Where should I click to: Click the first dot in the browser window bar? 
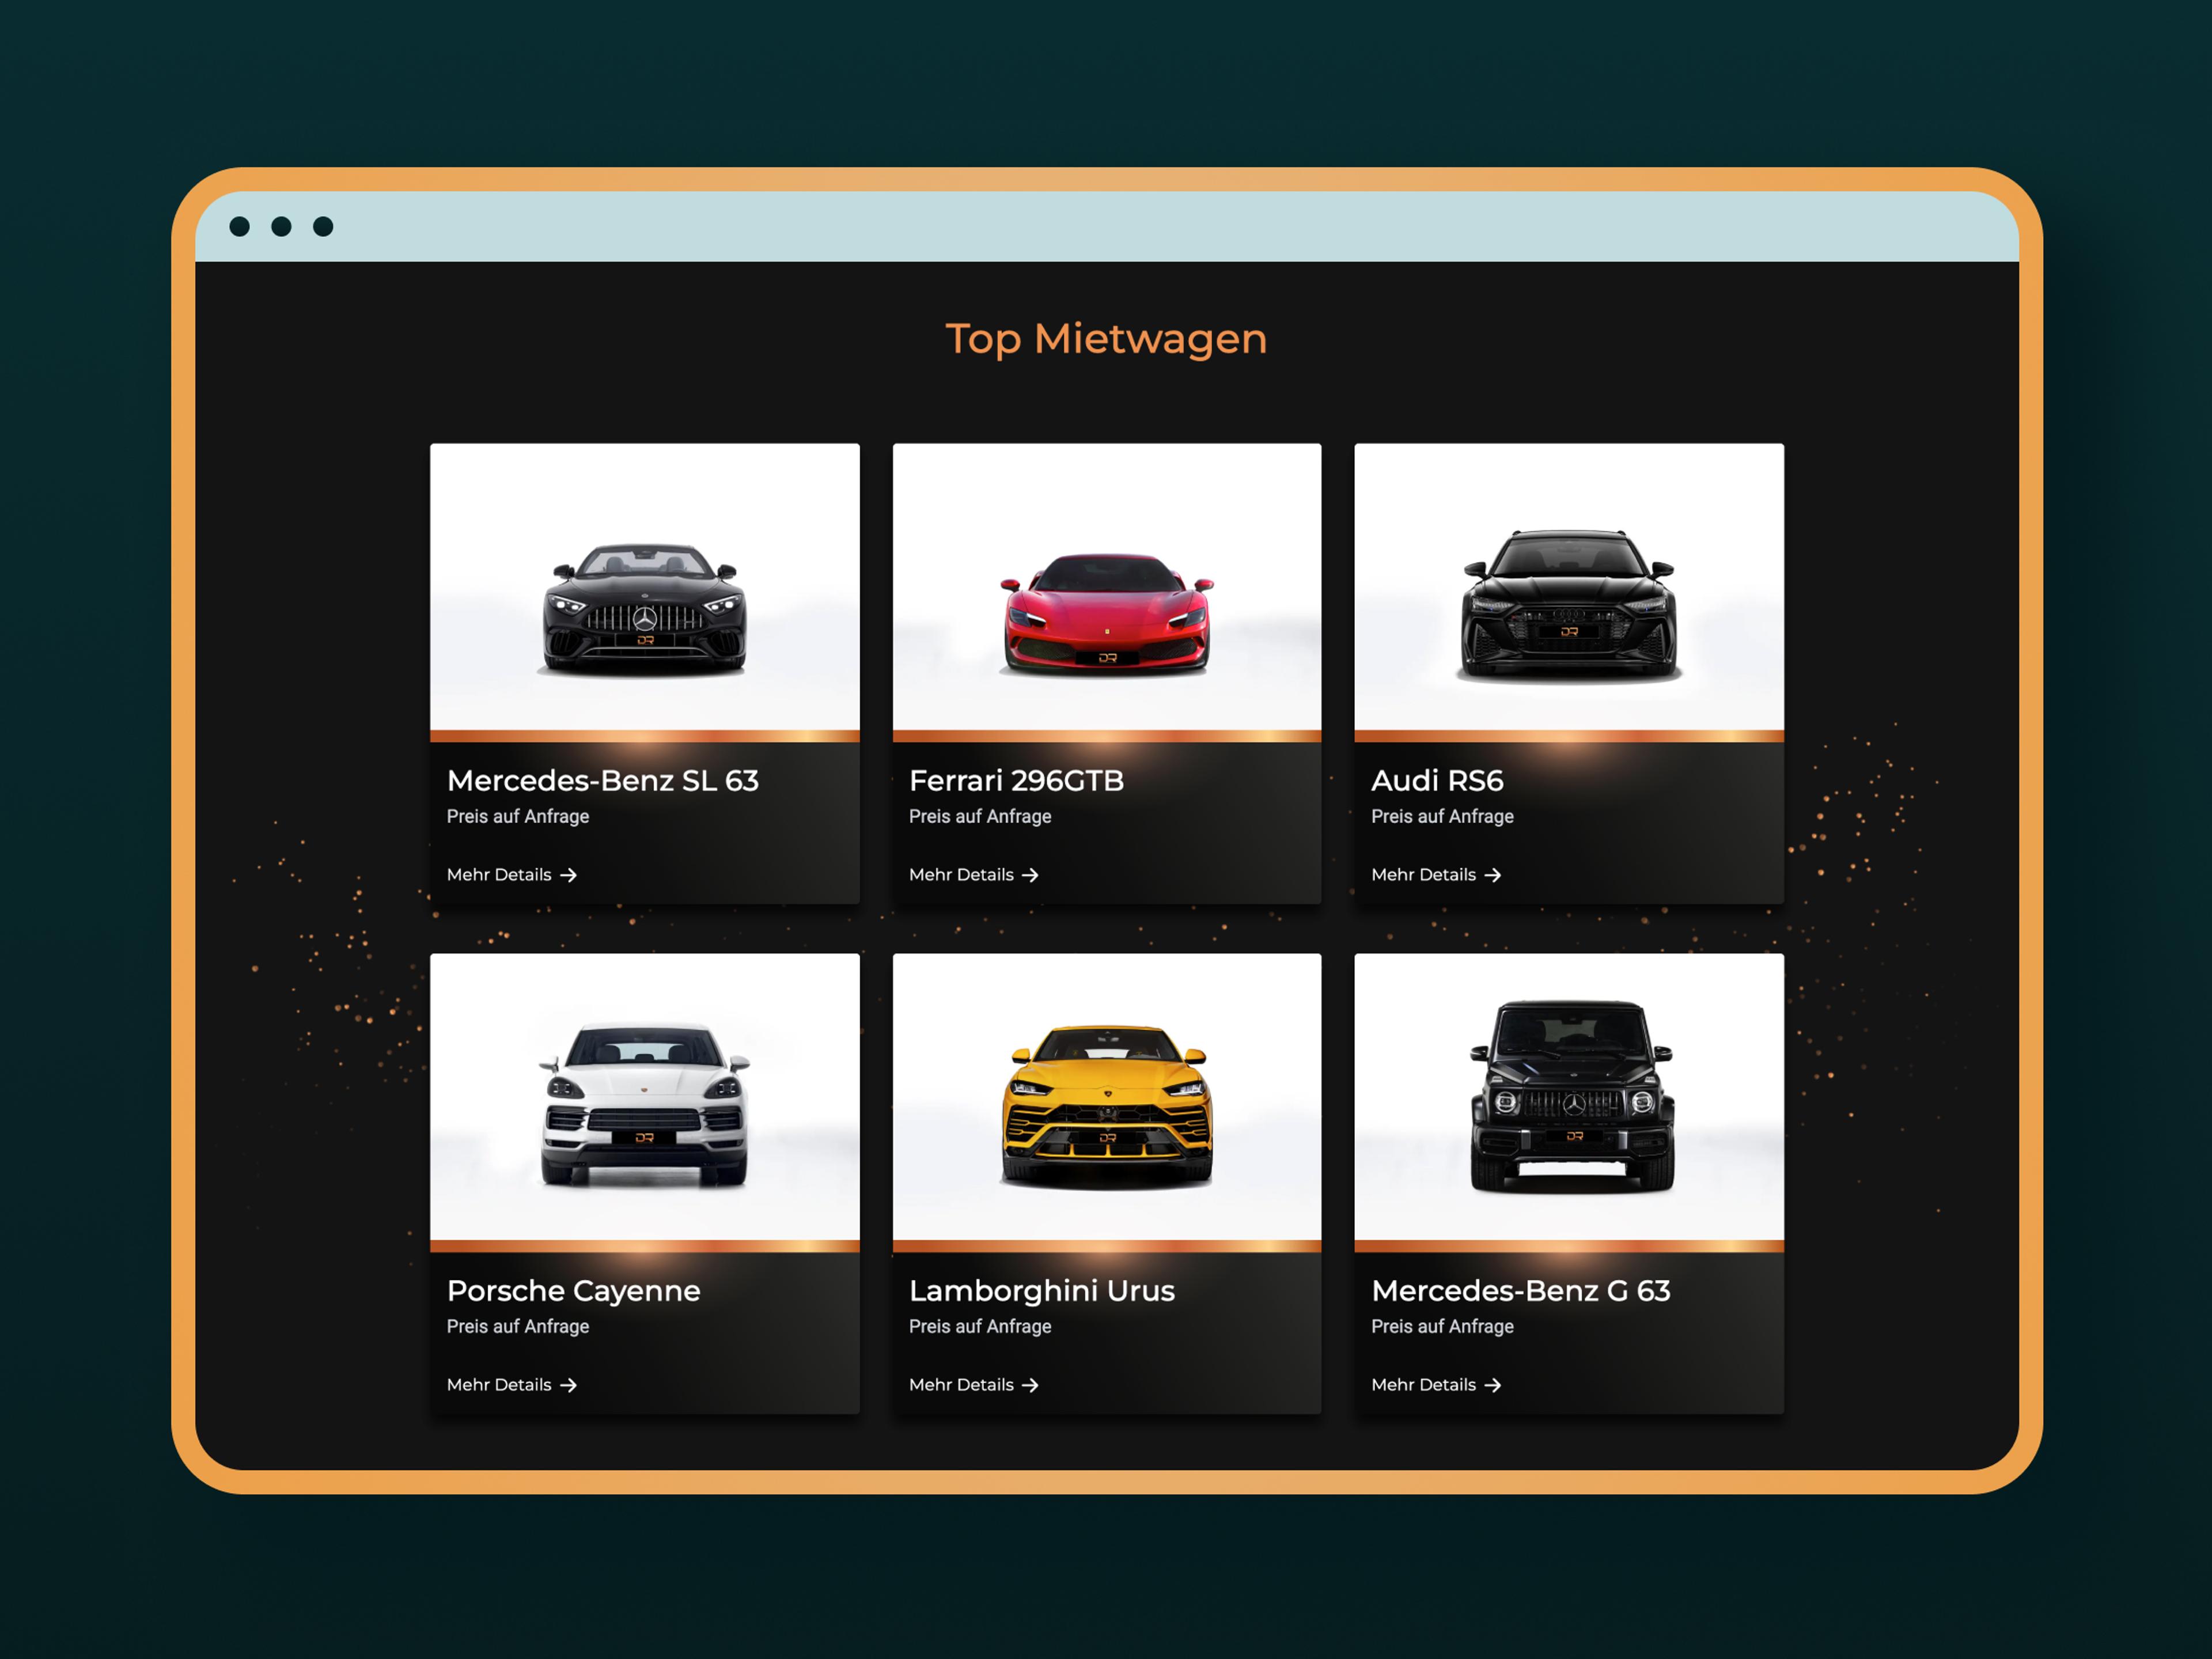240,227
